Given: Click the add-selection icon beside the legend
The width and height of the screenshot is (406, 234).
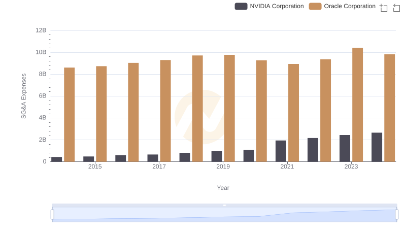Looking at the screenshot, I should [384, 7].
